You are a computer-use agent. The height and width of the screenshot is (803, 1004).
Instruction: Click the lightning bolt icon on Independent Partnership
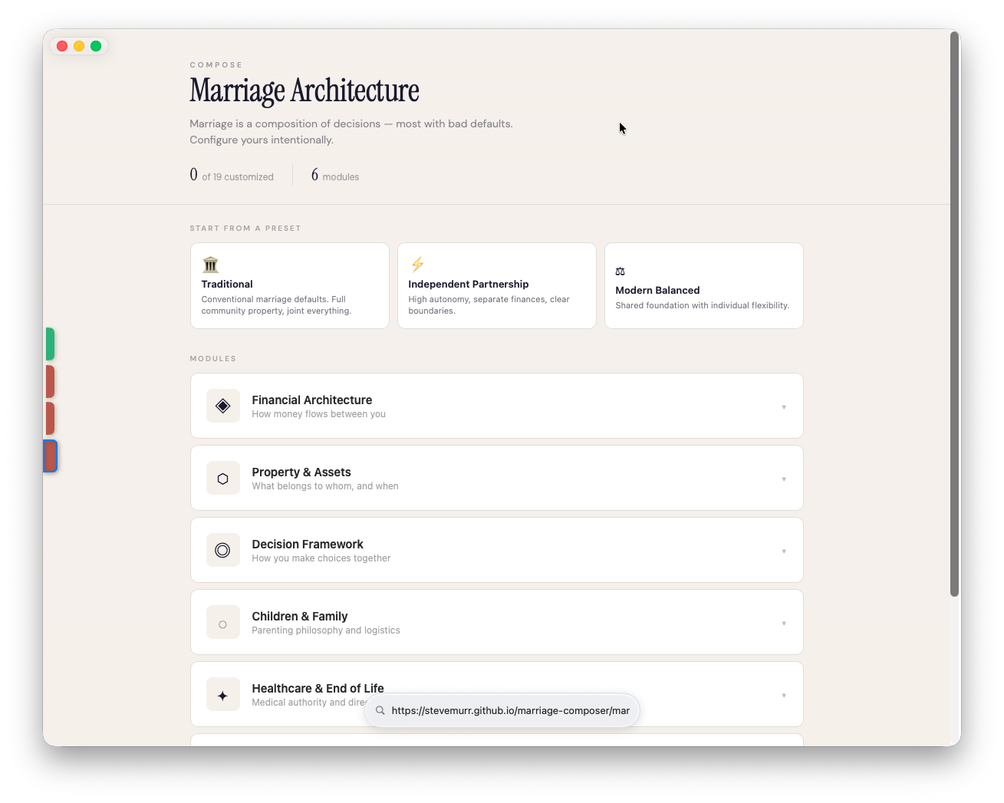pos(417,265)
